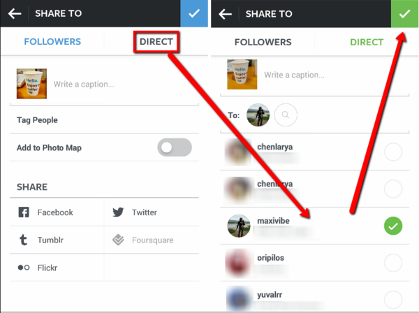The height and width of the screenshot is (313, 419).
Task: Switch to the DIRECT tab outlined in red
Action: [156, 42]
